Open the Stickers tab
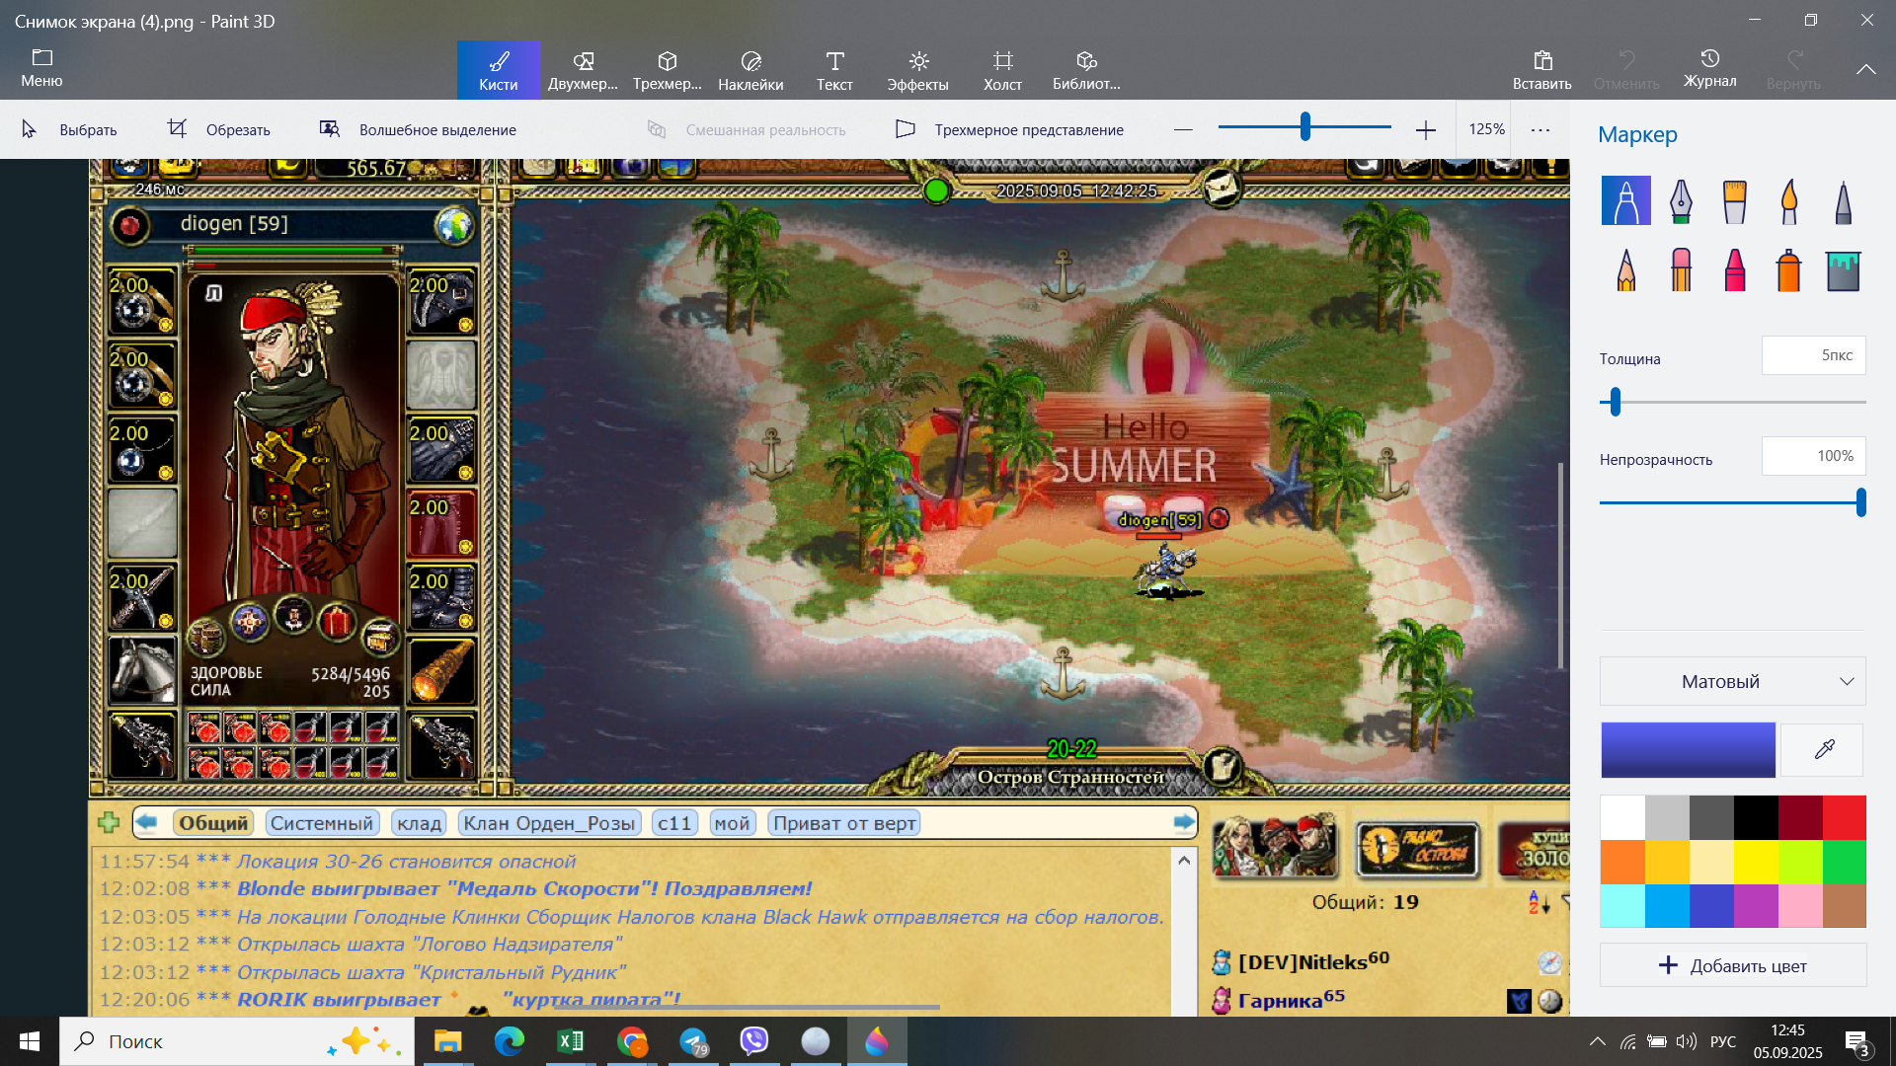Image resolution: width=1896 pixels, height=1066 pixels. [x=750, y=70]
